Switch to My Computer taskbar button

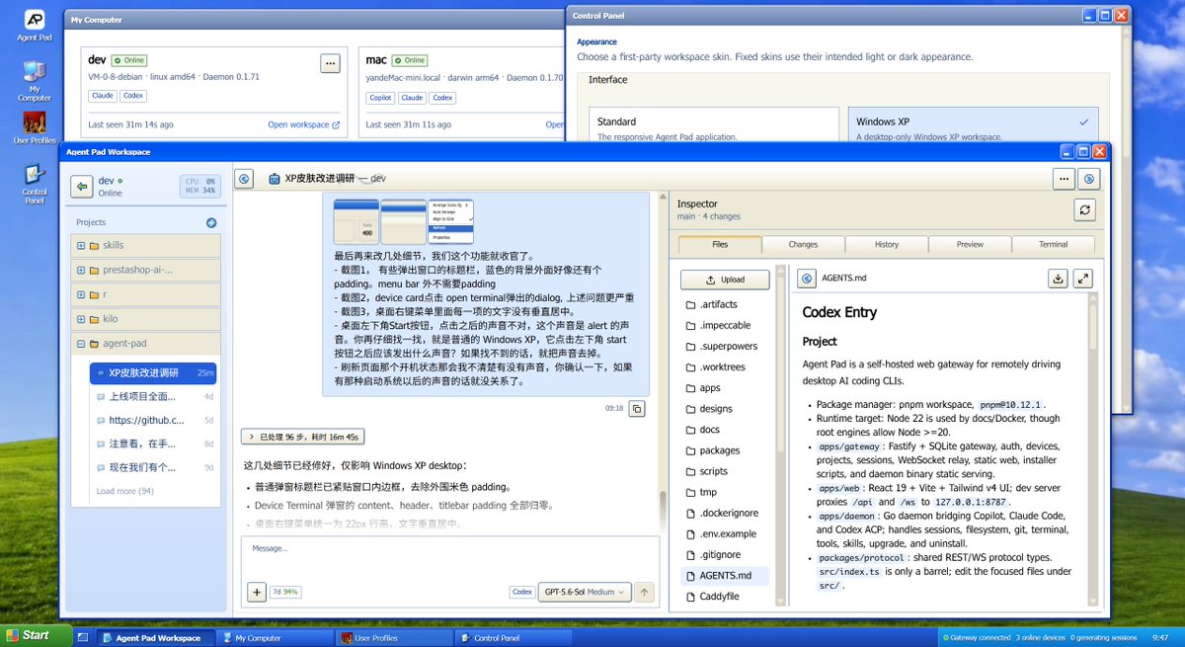[276, 638]
